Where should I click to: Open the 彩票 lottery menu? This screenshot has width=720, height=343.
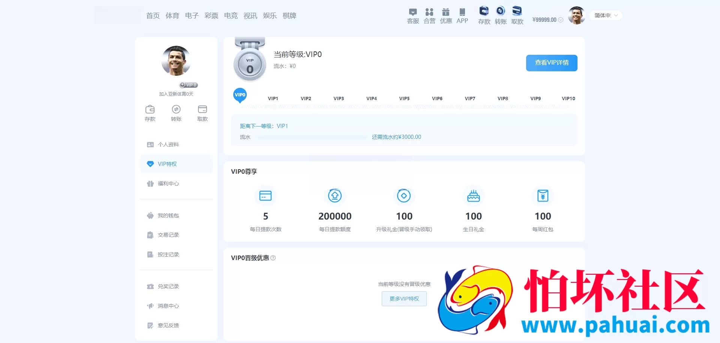pyautogui.click(x=211, y=16)
